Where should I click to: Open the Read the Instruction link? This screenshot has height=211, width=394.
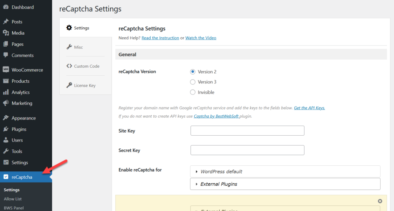(x=160, y=38)
